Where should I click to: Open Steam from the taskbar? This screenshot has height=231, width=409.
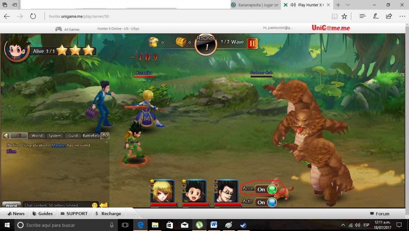click(243, 225)
